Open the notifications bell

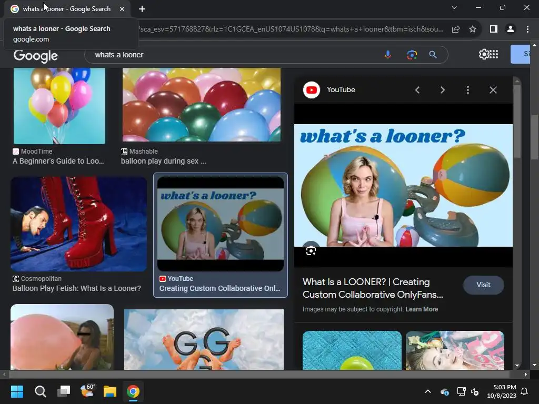(525, 391)
